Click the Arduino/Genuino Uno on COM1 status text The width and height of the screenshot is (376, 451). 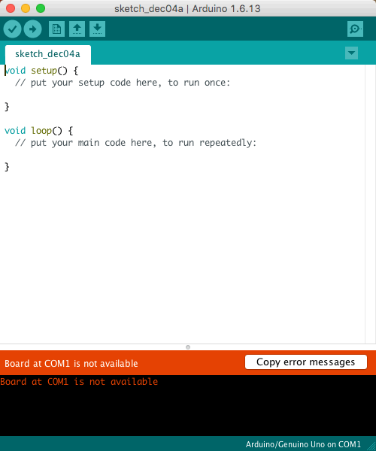[x=303, y=444]
